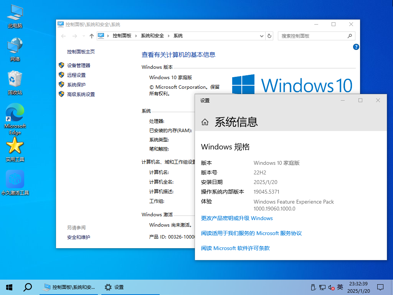Open the Windows Start menu

click(x=9, y=287)
